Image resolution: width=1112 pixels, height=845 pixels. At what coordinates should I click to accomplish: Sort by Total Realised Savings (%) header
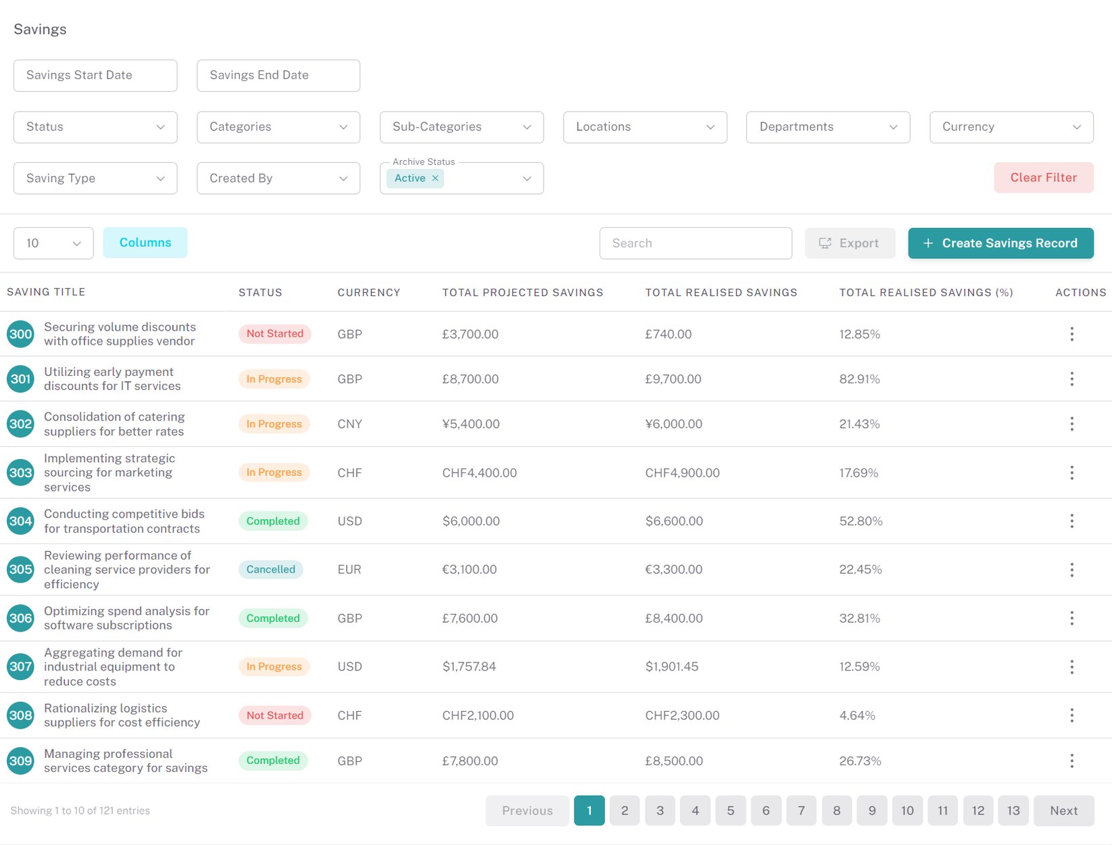pos(926,293)
